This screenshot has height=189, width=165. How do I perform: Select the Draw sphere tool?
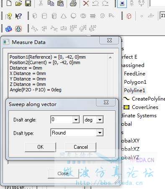click(x=74, y=16)
